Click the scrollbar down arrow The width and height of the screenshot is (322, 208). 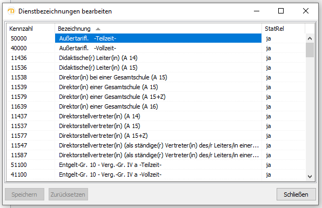click(310, 176)
